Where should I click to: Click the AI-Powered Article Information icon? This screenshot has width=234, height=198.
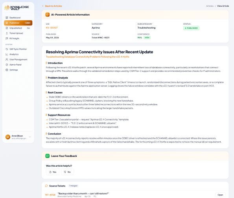click(x=48, y=15)
